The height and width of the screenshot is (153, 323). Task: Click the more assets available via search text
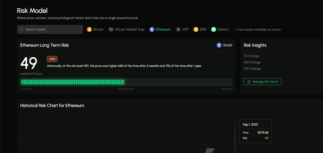click(x=258, y=29)
